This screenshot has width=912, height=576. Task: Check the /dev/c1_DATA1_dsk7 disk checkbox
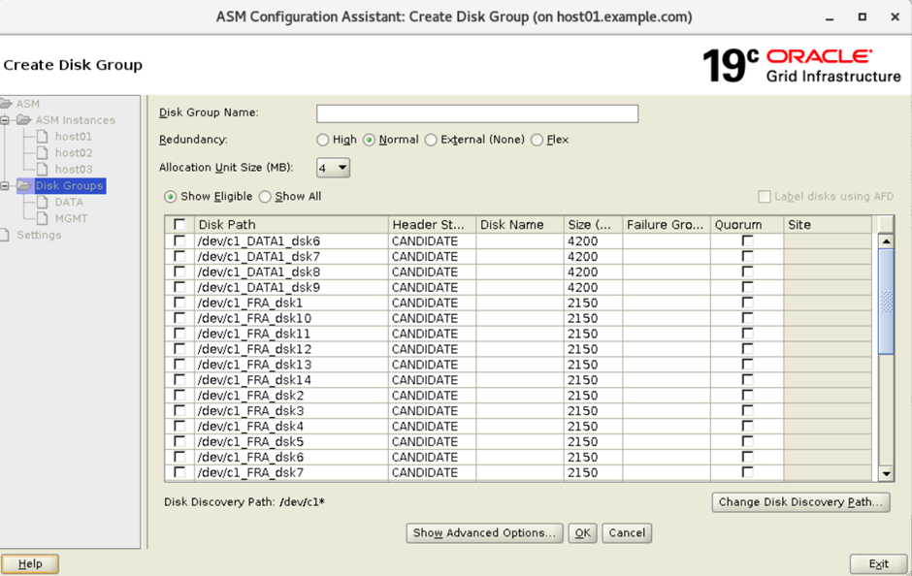[179, 256]
